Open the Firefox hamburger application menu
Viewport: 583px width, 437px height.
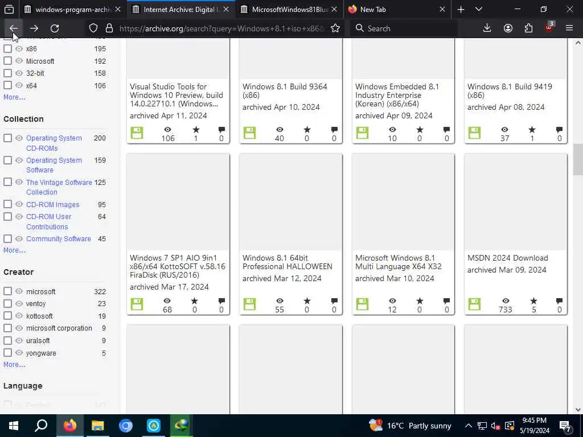569,28
